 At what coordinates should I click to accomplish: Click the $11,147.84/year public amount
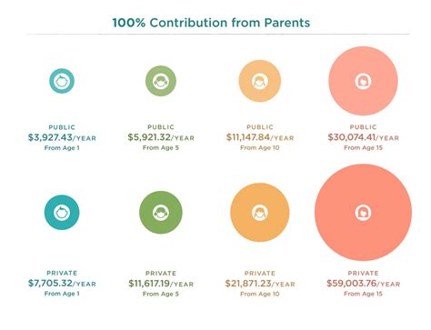coord(260,137)
